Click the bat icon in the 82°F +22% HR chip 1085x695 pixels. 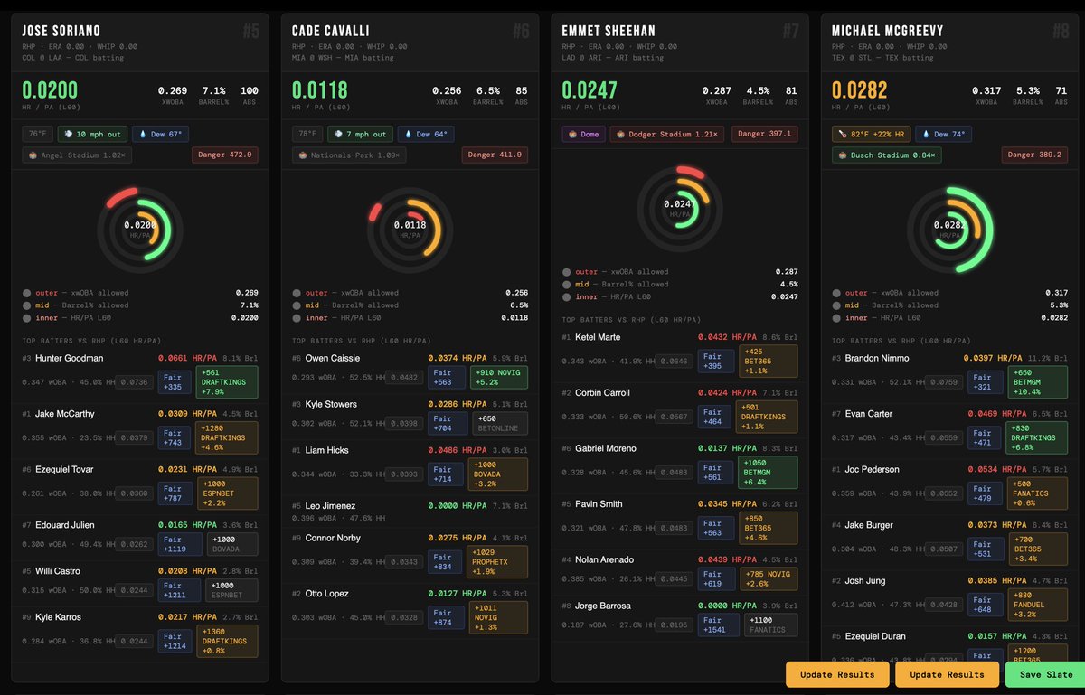843,134
